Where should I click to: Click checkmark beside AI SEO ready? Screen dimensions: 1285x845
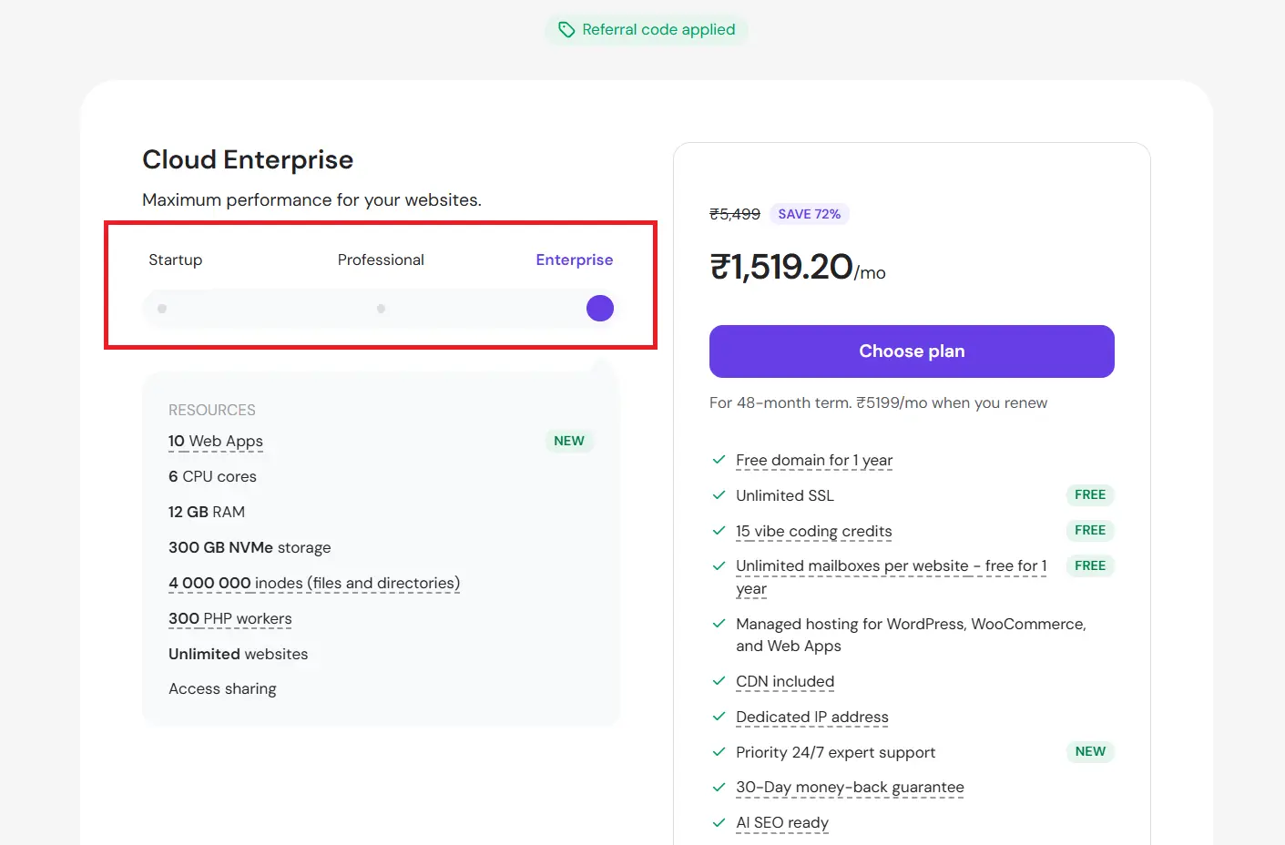coord(719,822)
